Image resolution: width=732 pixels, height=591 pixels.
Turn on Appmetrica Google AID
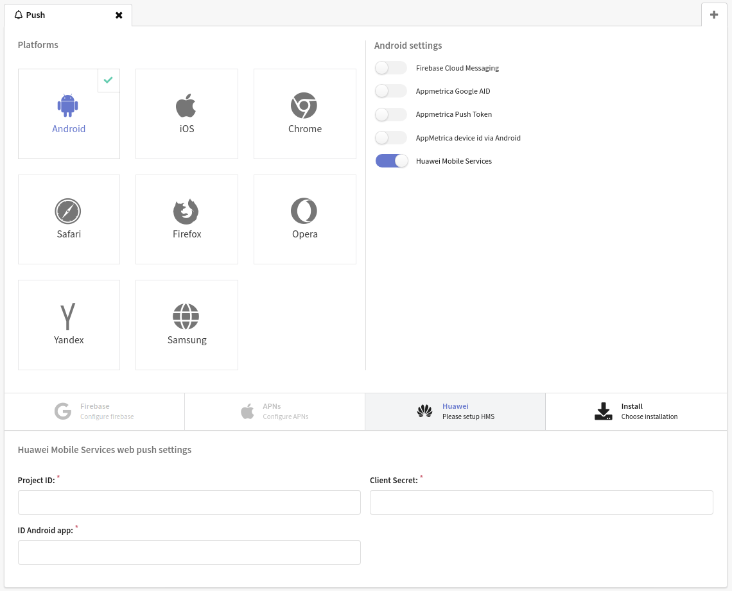click(391, 91)
